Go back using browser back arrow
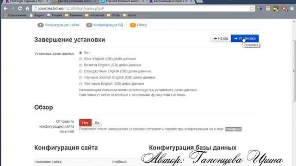The image size is (296, 166). [6, 8]
